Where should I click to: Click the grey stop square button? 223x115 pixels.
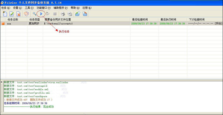pos(55,14)
